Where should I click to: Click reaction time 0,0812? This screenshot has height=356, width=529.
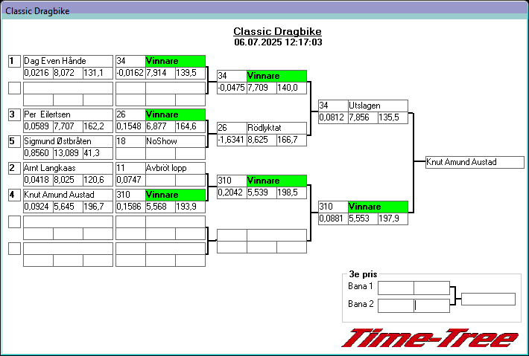click(333, 117)
